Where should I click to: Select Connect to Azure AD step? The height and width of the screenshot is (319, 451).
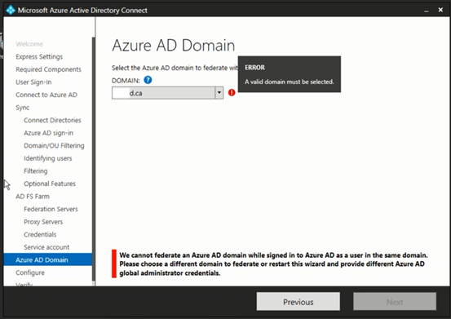pyautogui.click(x=46, y=95)
